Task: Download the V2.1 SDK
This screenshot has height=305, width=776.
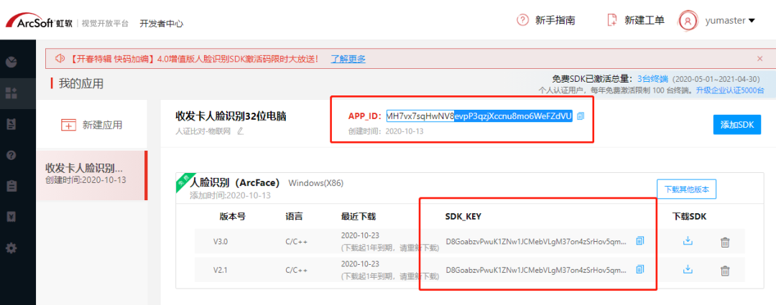Action: pyautogui.click(x=687, y=269)
